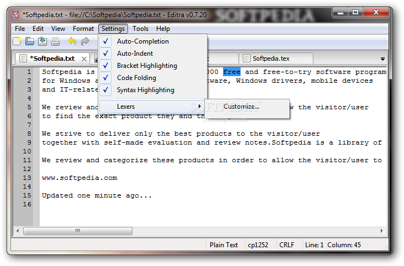Click Line: 1 Column: 45 status field
404x266 pixels.
pos(333,245)
